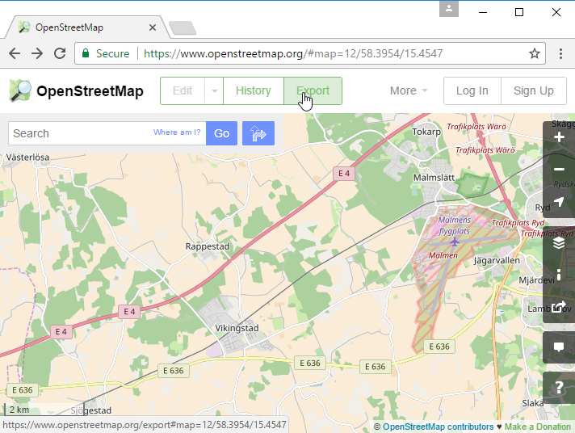The width and height of the screenshot is (575, 433).
Task: Click the Sign Up button
Action: [534, 90]
